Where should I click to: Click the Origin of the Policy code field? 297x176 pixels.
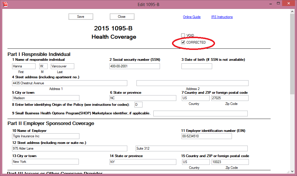[x=138, y=105]
